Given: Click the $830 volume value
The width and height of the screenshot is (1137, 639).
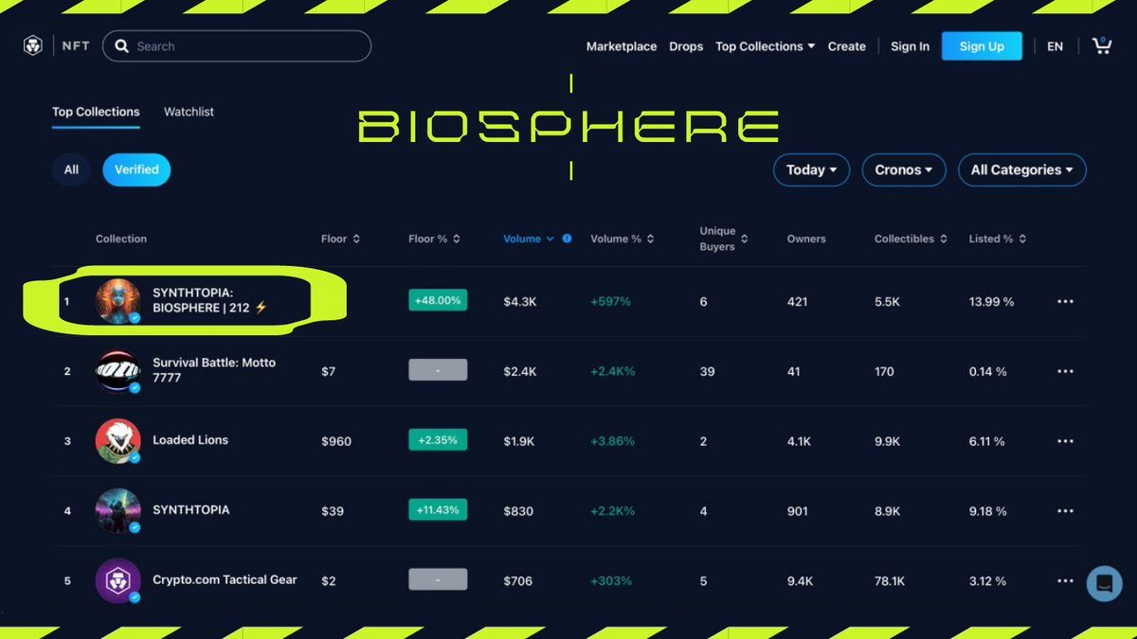Looking at the screenshot, I should (x=518, y=511).
